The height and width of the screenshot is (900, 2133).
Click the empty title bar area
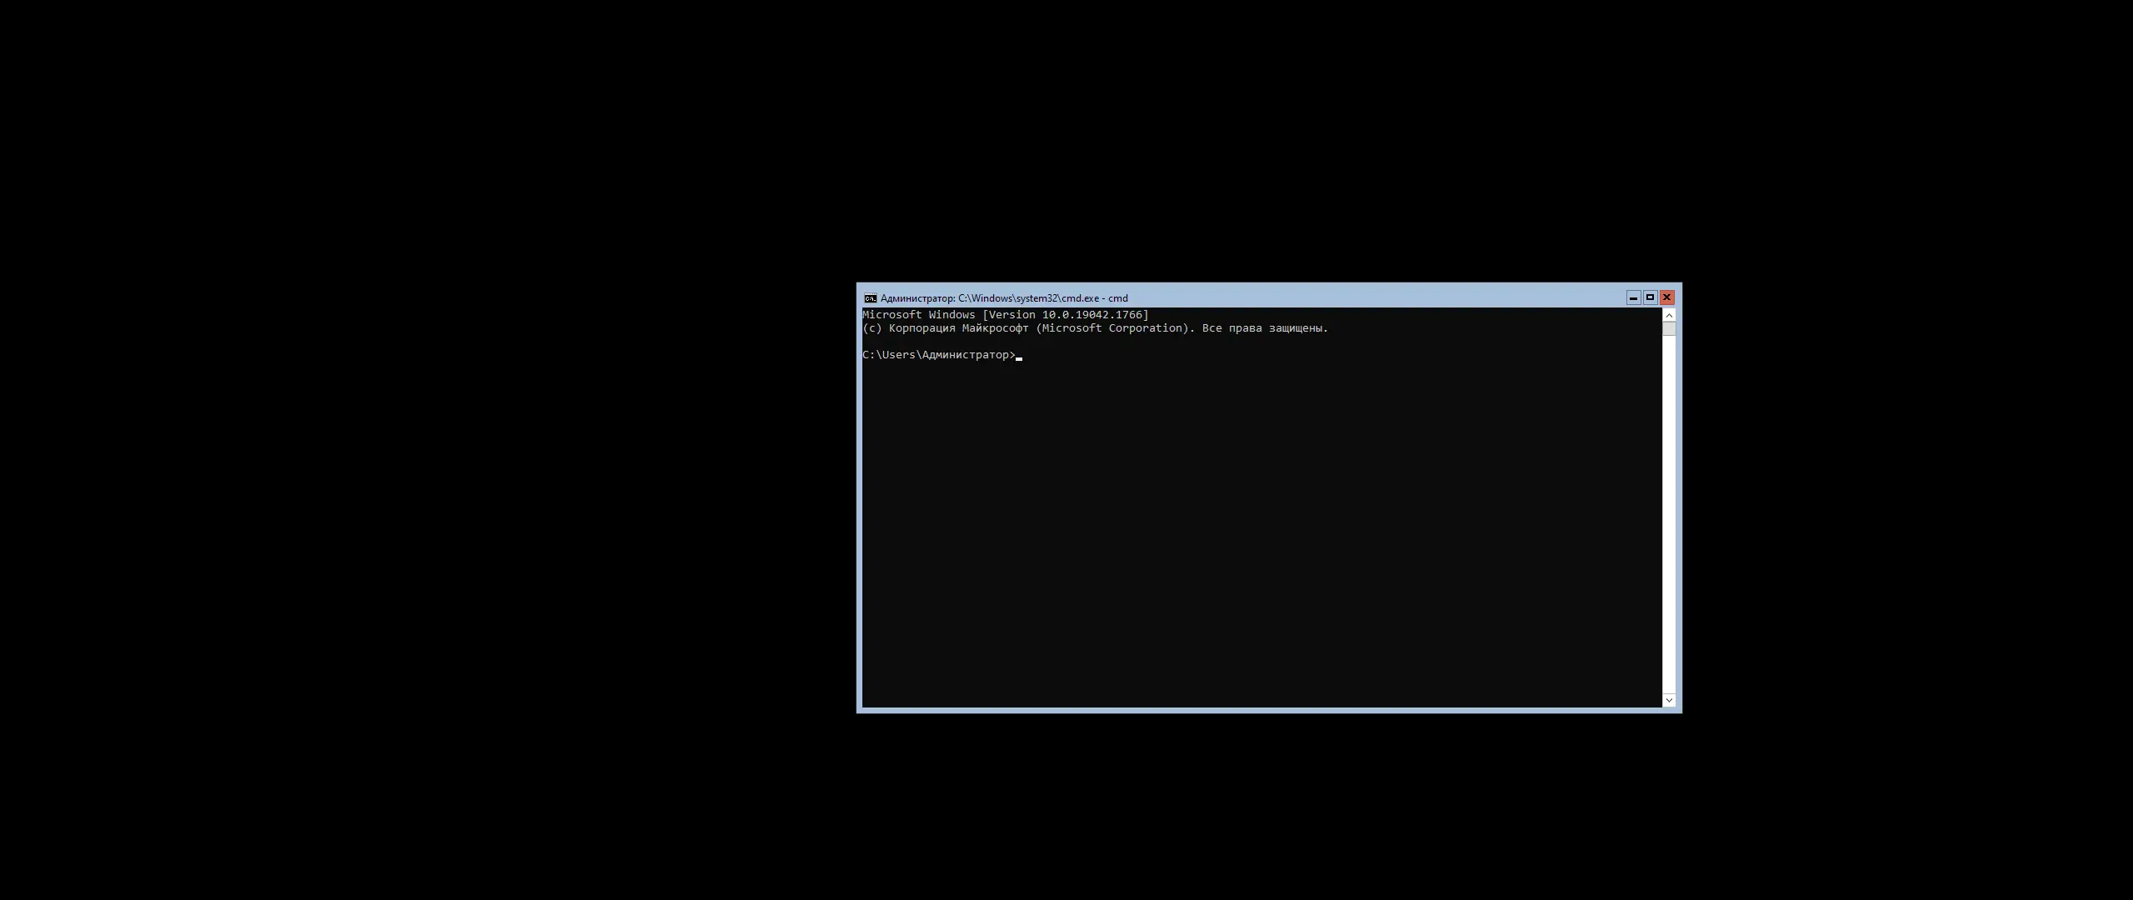coord(1375,297)
